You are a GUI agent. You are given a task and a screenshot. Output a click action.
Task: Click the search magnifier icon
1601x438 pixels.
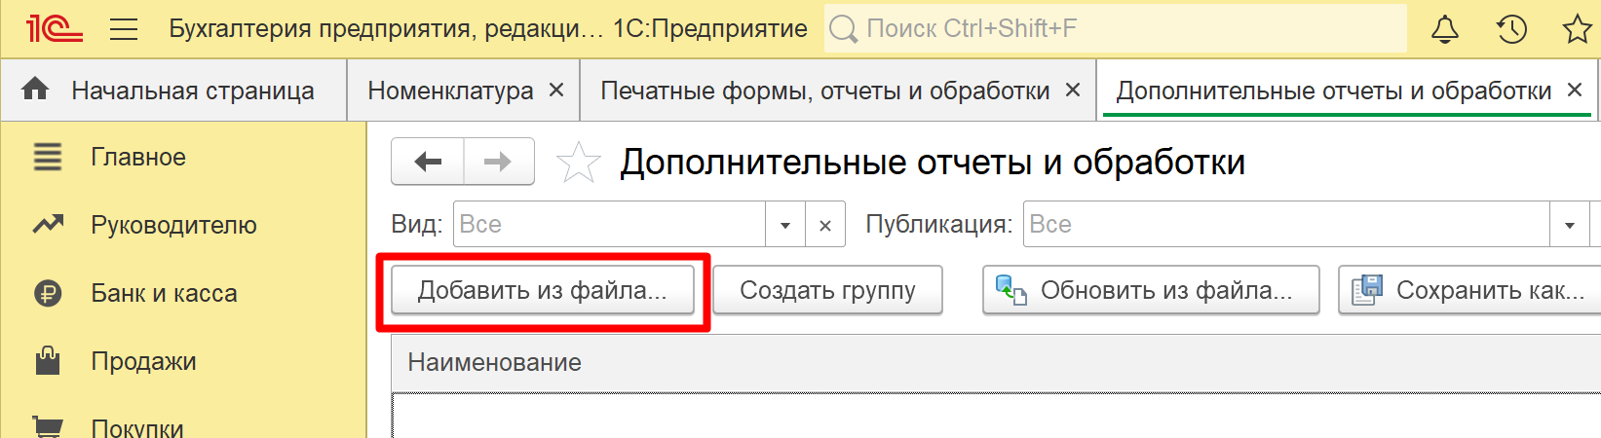coord(843,29)
